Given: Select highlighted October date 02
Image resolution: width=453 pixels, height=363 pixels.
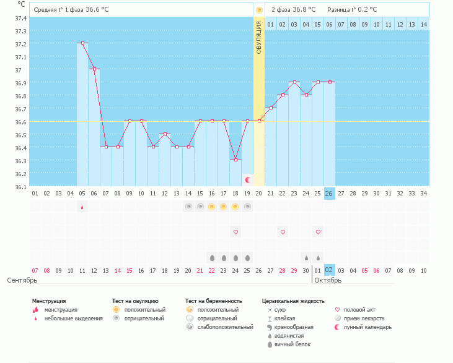Looking at the screenshot, I should [329, 270].
